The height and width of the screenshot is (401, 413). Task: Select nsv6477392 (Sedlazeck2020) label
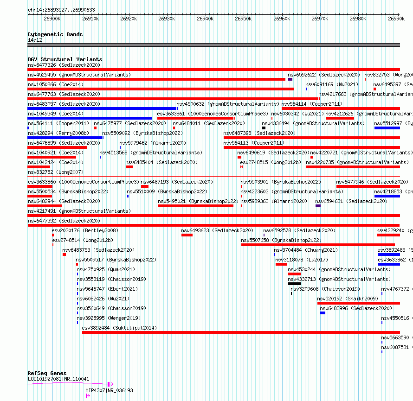click(64, 221)
